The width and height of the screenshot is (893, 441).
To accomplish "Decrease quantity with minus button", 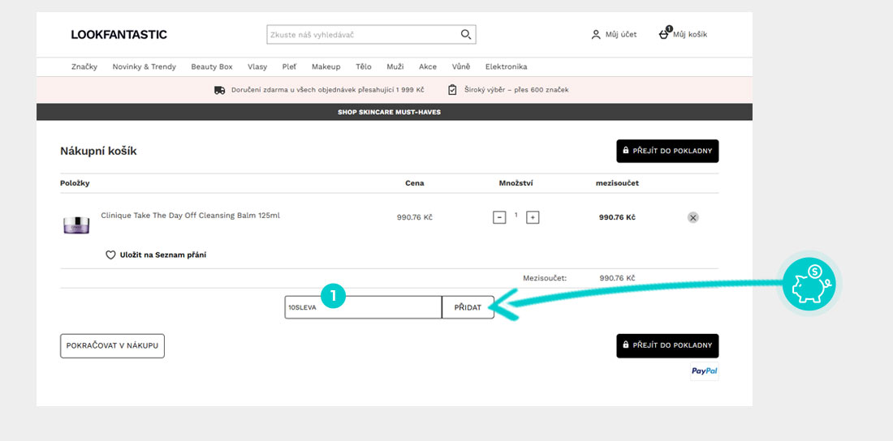I will [x=499, y=217].
